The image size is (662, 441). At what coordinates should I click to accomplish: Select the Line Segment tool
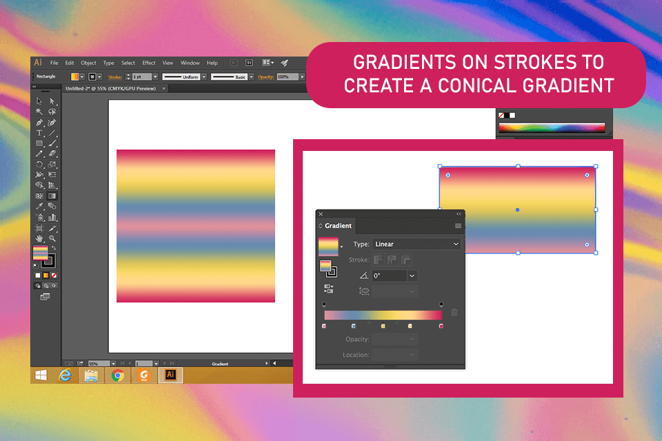click(52, 133)
